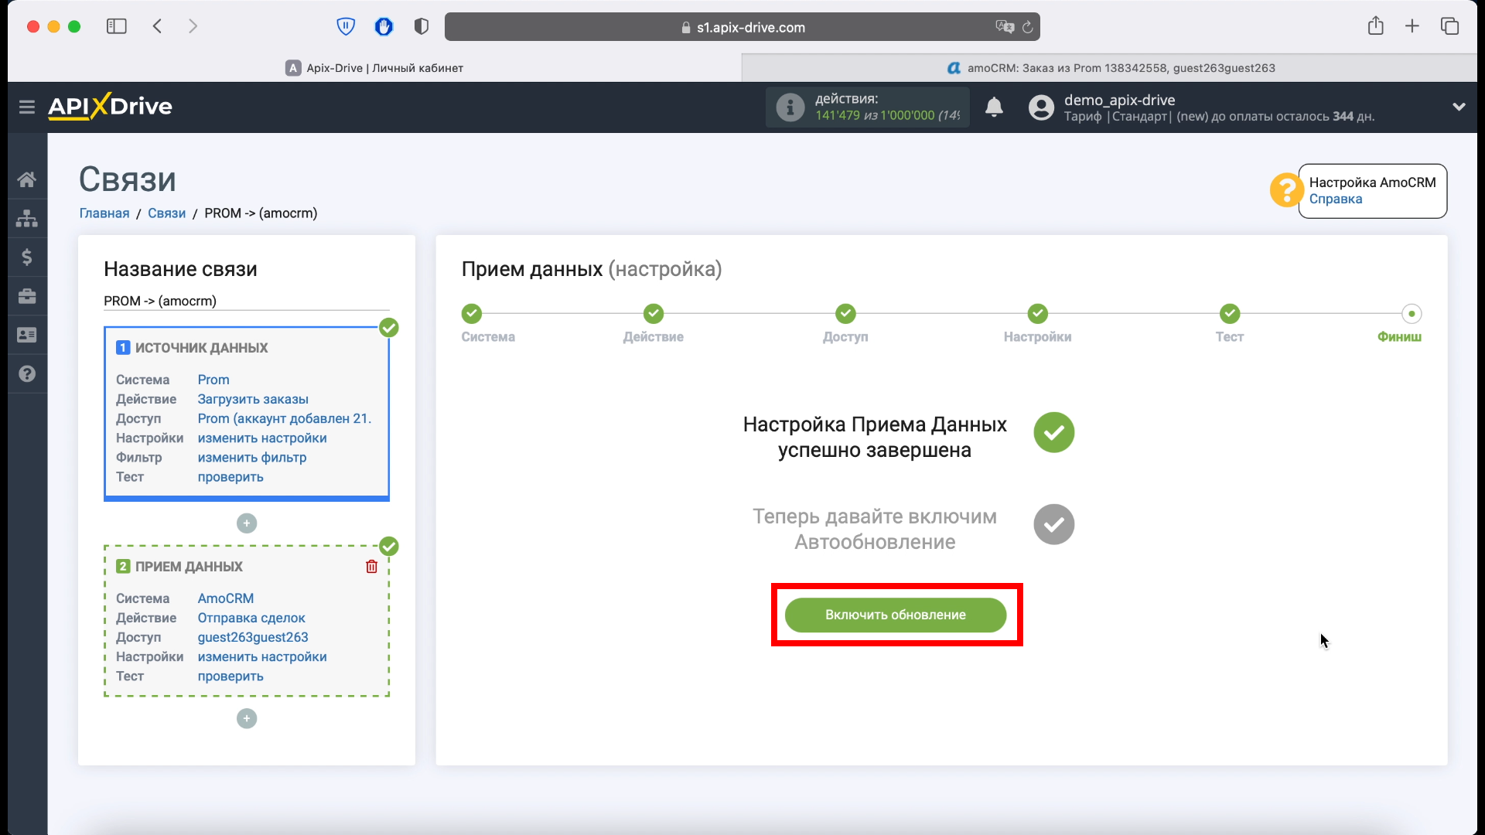Image resolution: width=1485 pixels, height=835 pixels.
Task: Show Safari tab overview
Action: click(1449, 26)
